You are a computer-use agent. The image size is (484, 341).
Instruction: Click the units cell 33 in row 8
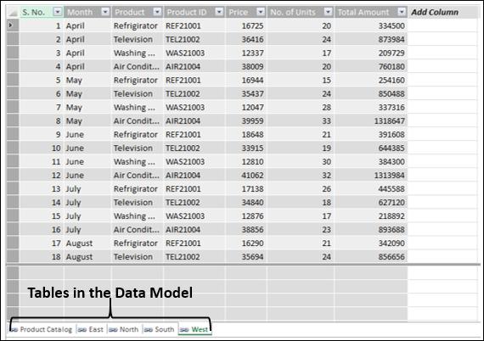(301, 120)
